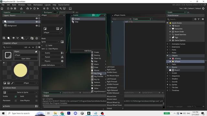Screen dimensions: 207x116
Task: Zoom out using the minus magnifier icon
Action: pyautogui.click(x=54, y=9)
